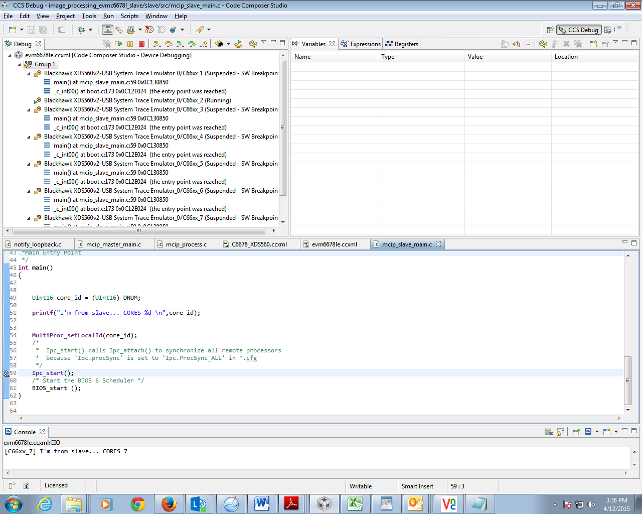The height and width of the screenshot is (514, 642).
Task: Open the Display Selected Console dropdown arrow
Action: click(x=597, y=432)
